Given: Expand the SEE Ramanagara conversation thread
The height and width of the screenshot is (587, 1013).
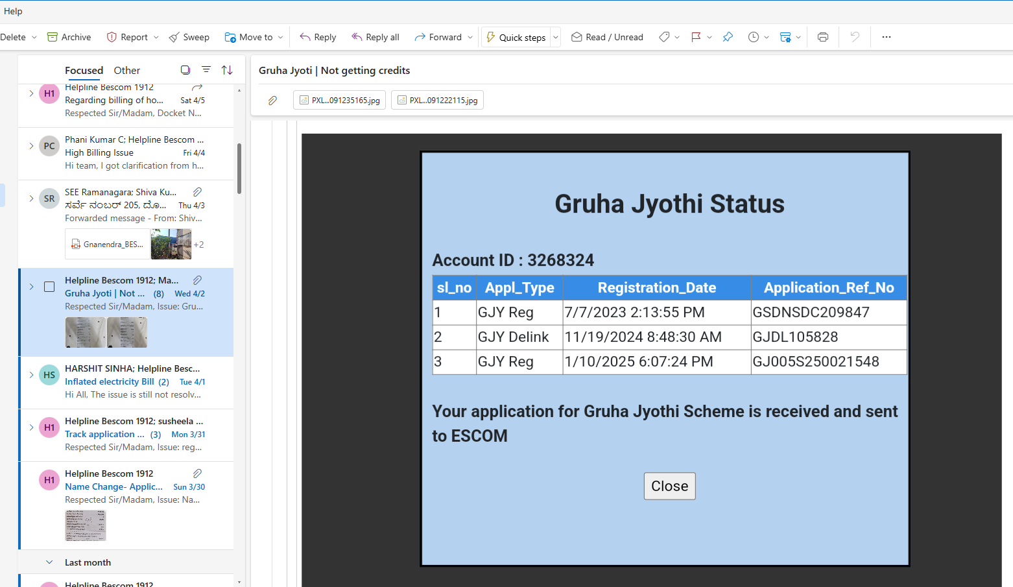Looking at the screenshot, I should (31, 198).
